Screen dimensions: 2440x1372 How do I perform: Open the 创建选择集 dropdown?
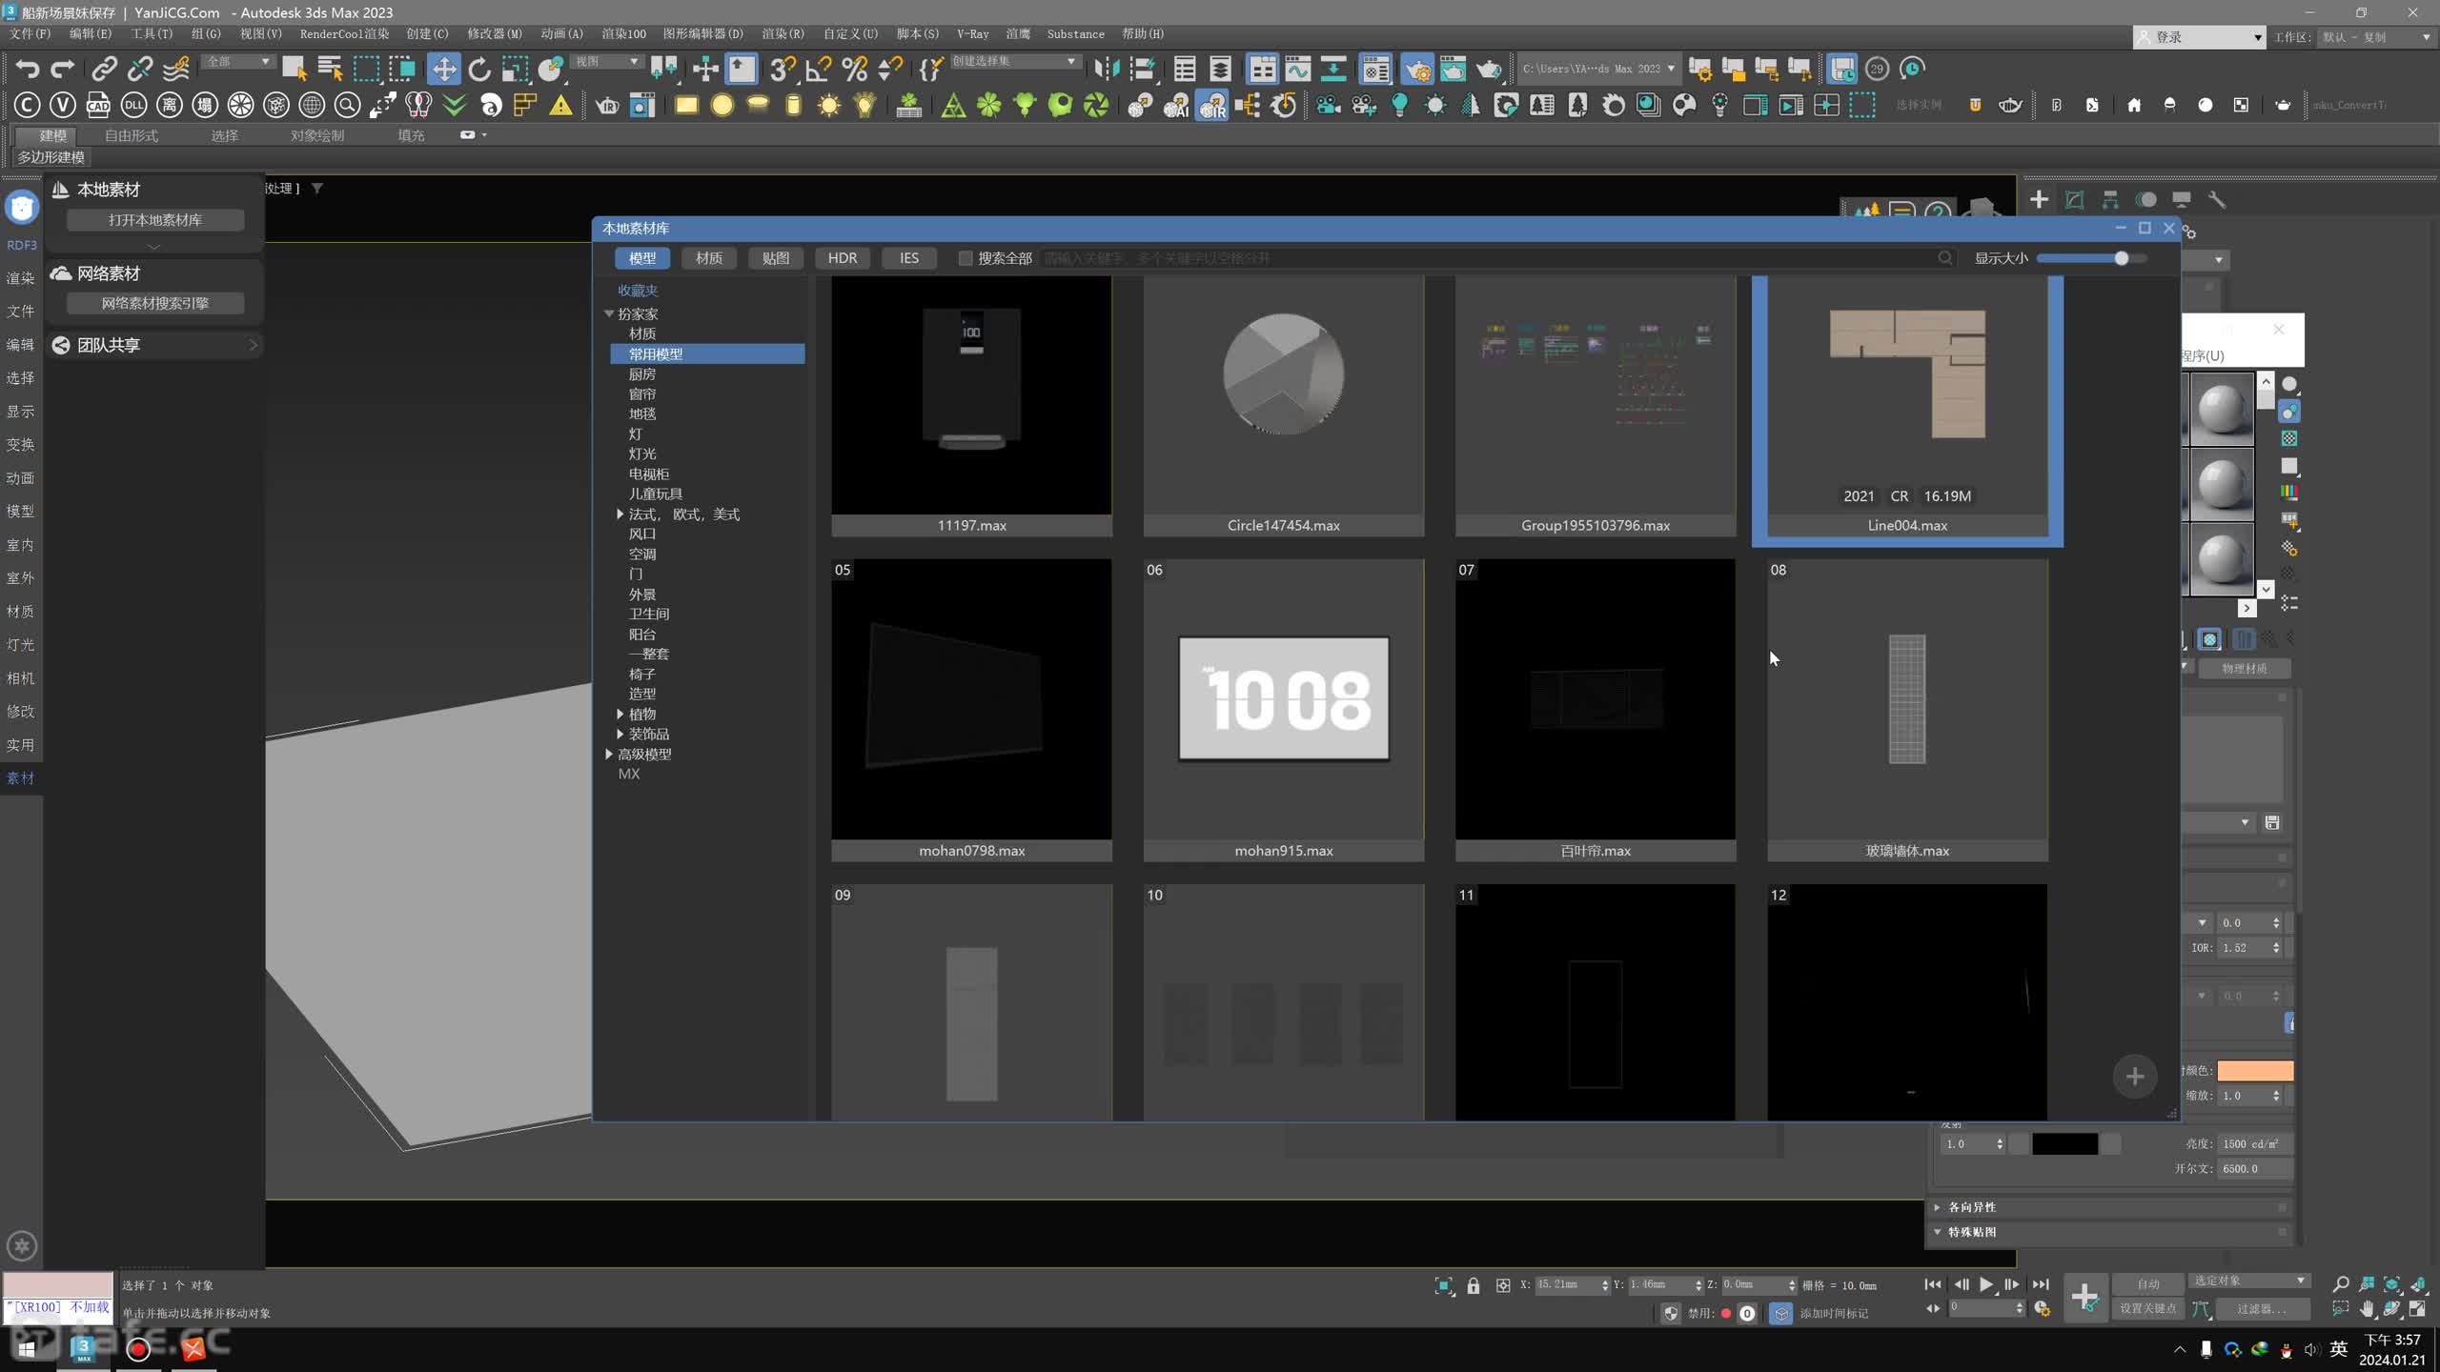[x=1015, y=61]
